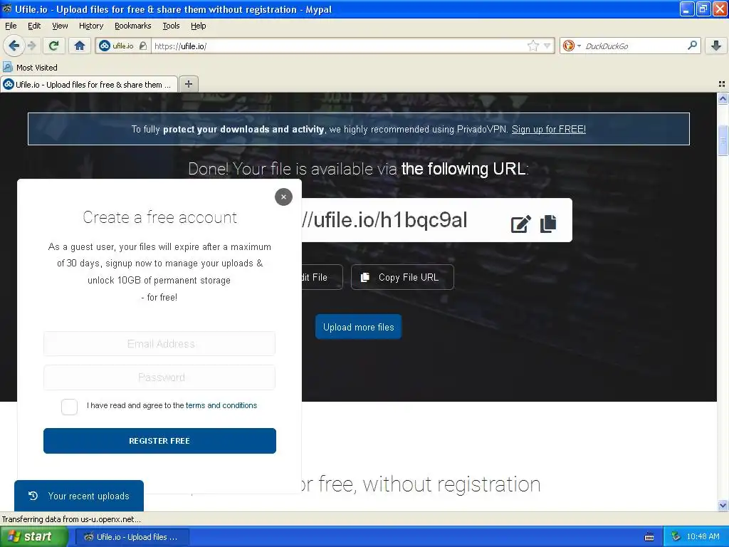Close the Create a free account popup
Viewport: 729px width, 547px height.
pos(283,197)
